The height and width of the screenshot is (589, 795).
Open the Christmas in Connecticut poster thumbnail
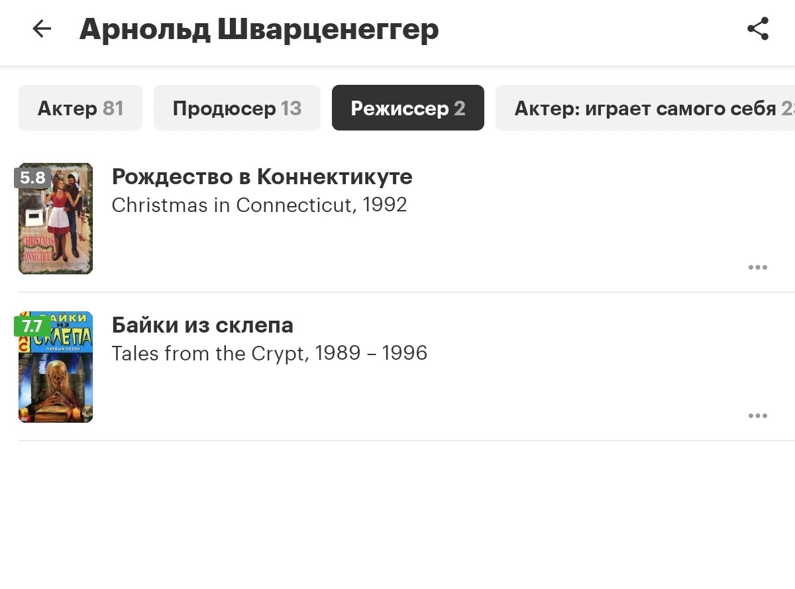click(56, 219)
